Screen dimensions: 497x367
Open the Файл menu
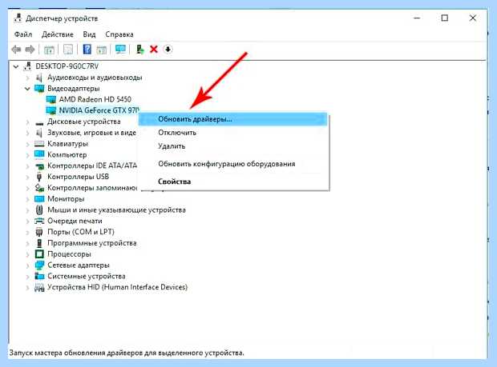(23, 34)
